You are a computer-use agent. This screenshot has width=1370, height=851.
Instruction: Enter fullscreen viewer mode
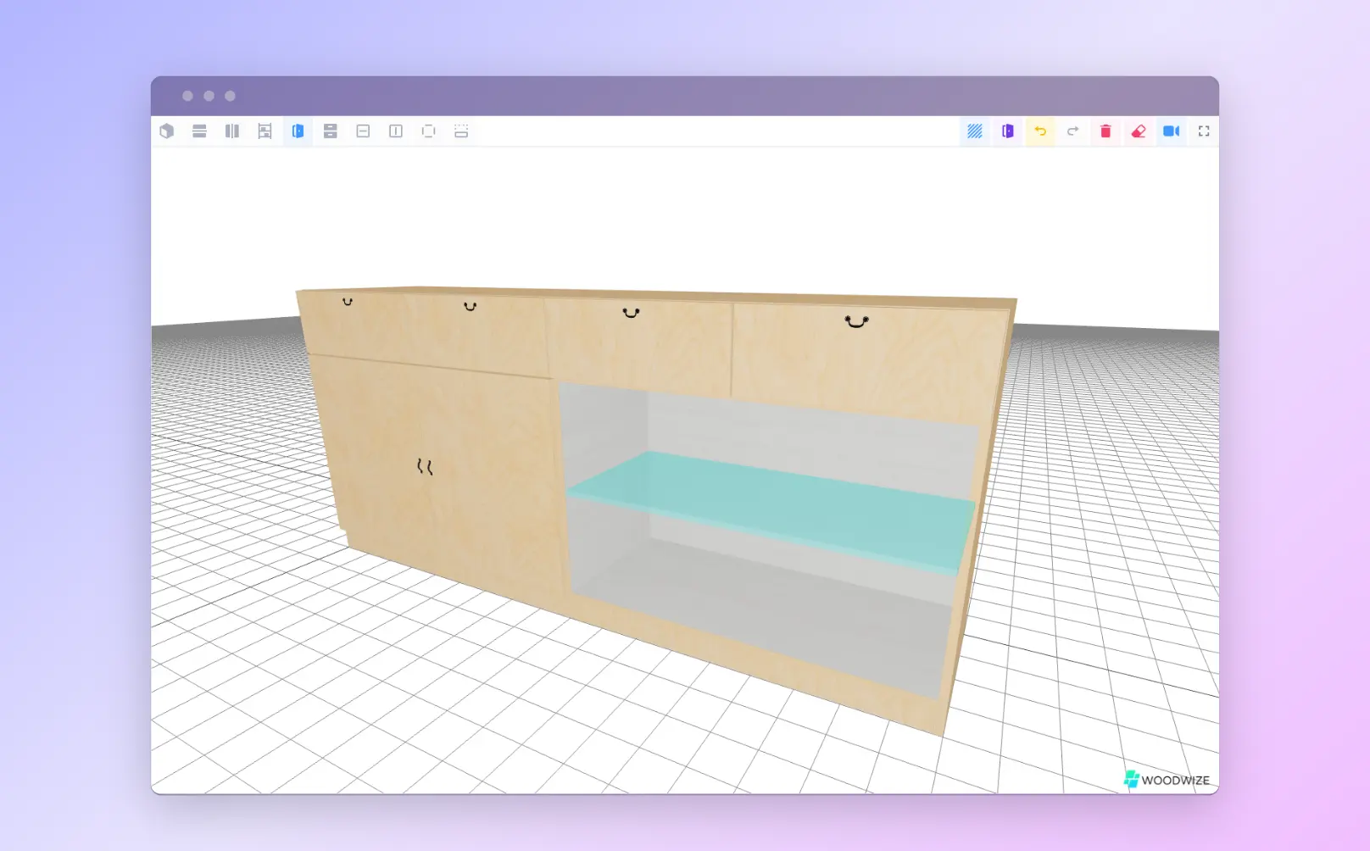coord(1204,131)
